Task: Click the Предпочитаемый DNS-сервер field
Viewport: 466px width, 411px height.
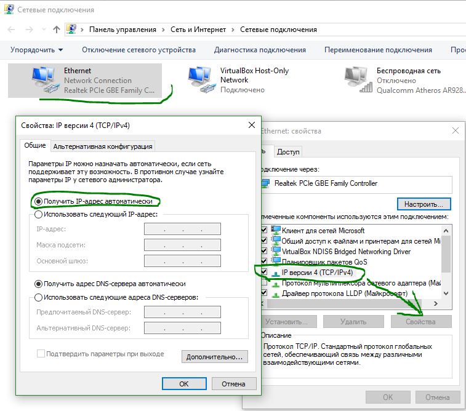Action: point(182,312)
